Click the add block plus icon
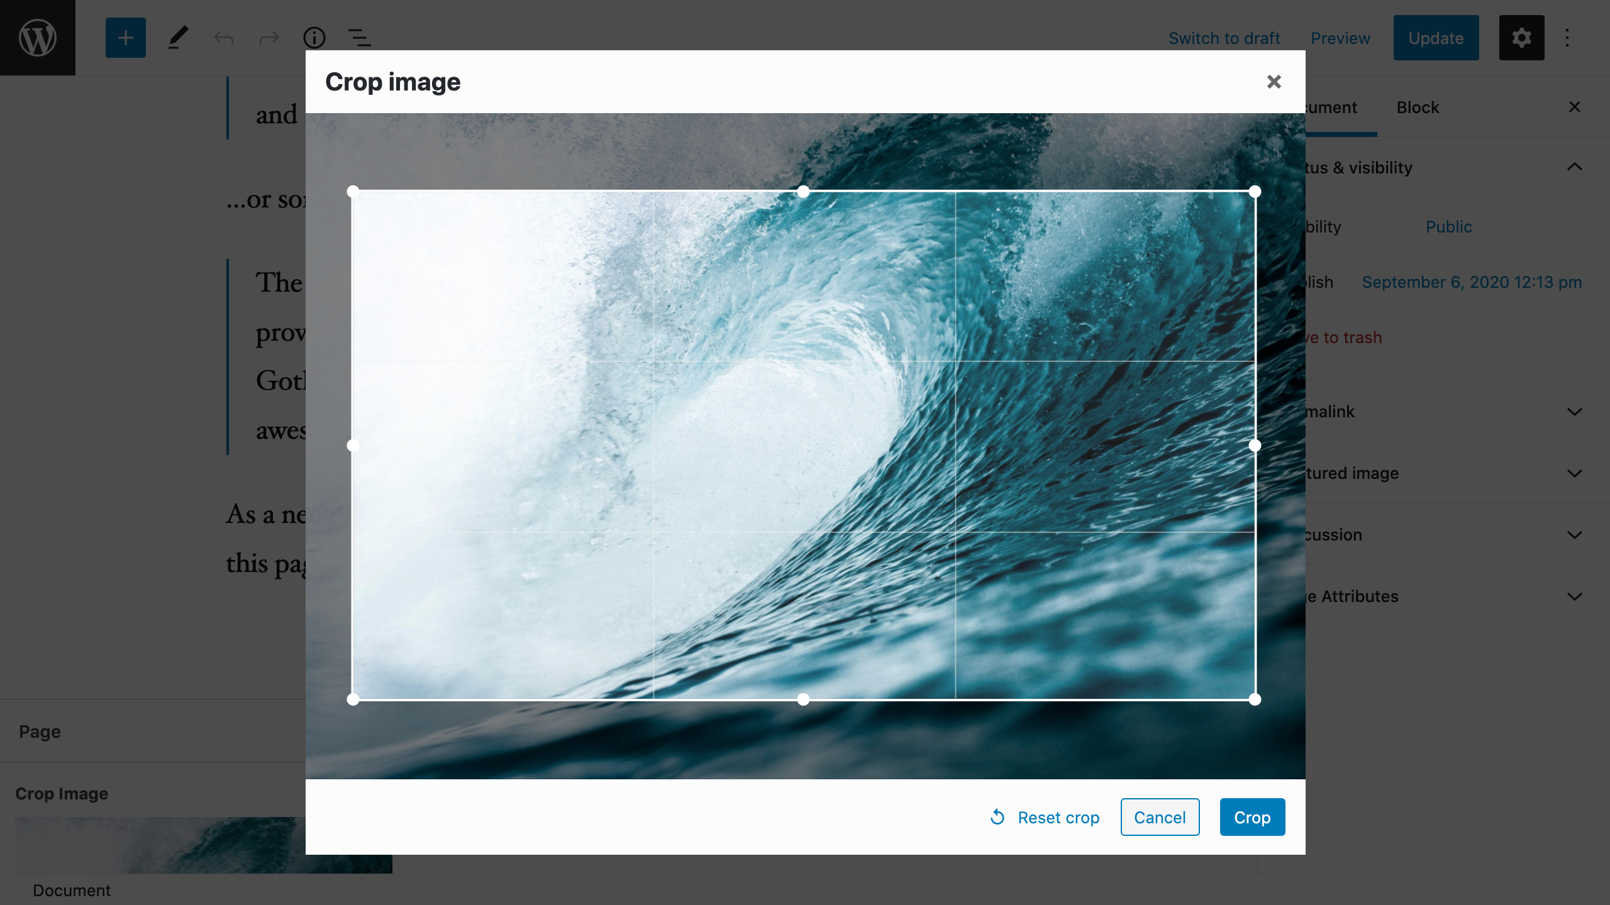This screenshot has width=1610, height=905. pos(125,38)
